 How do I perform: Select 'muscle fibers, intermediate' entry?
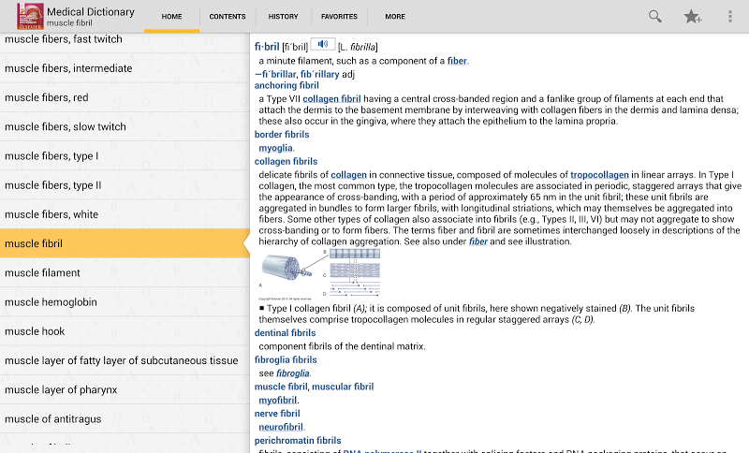125,68
